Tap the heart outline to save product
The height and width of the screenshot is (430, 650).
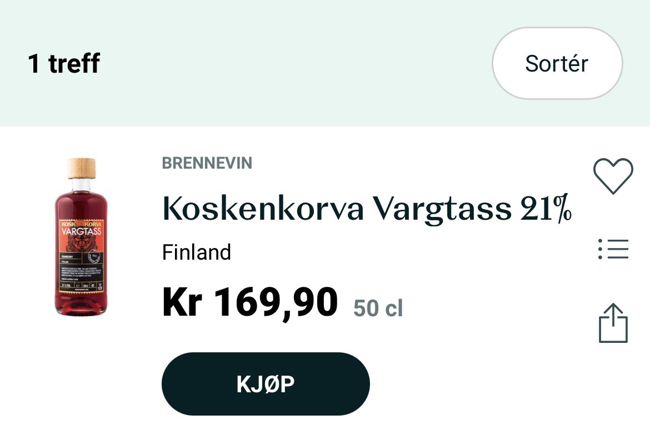tap(613, 176)
